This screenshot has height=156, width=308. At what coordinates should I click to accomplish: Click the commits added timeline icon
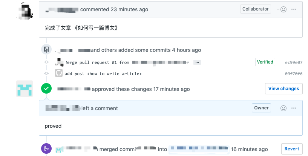click(46, 50)
